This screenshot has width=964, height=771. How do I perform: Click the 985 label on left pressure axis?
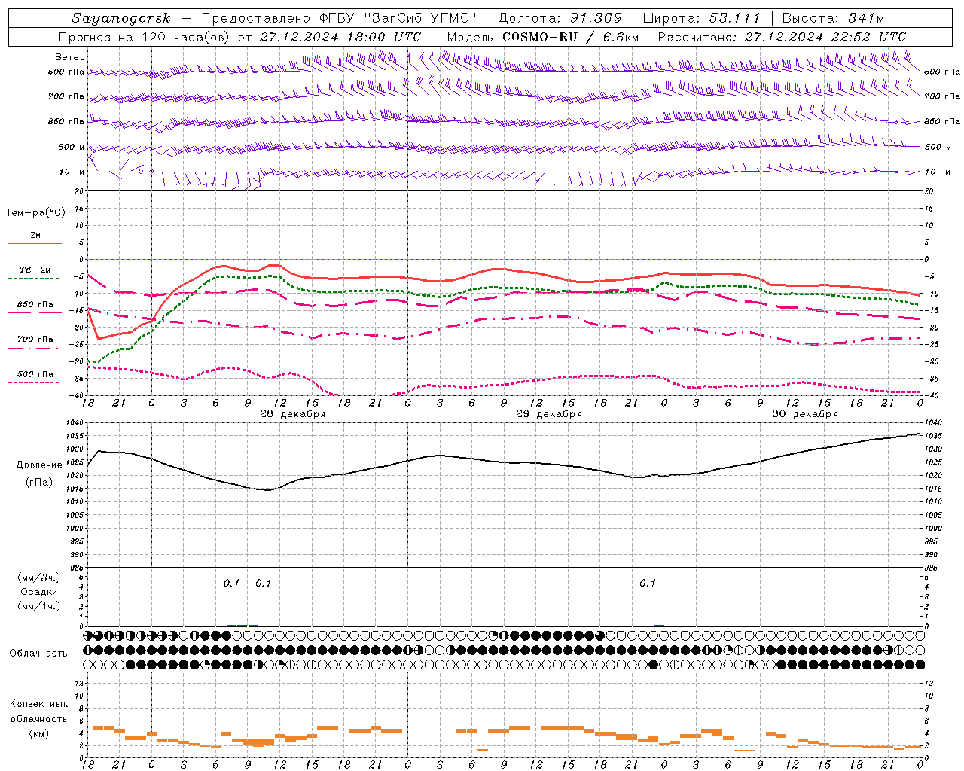[78, 568]
